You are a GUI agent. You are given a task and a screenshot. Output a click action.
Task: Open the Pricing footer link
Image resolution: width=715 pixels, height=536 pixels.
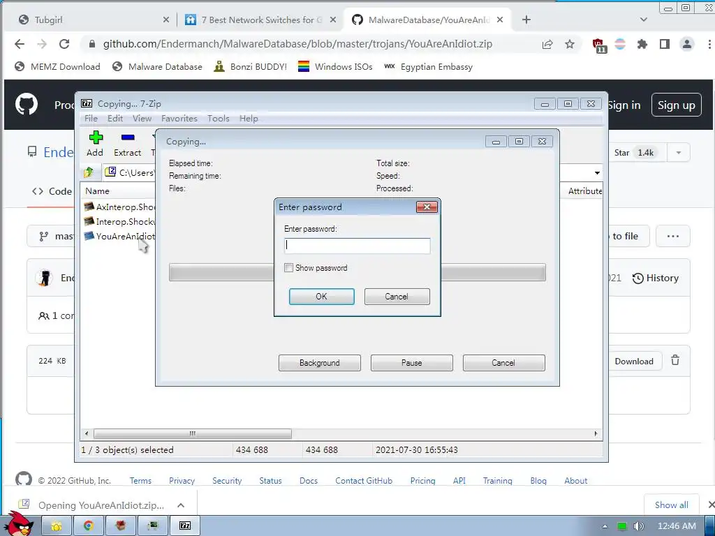pyautogui.click(x=422, y=480)
